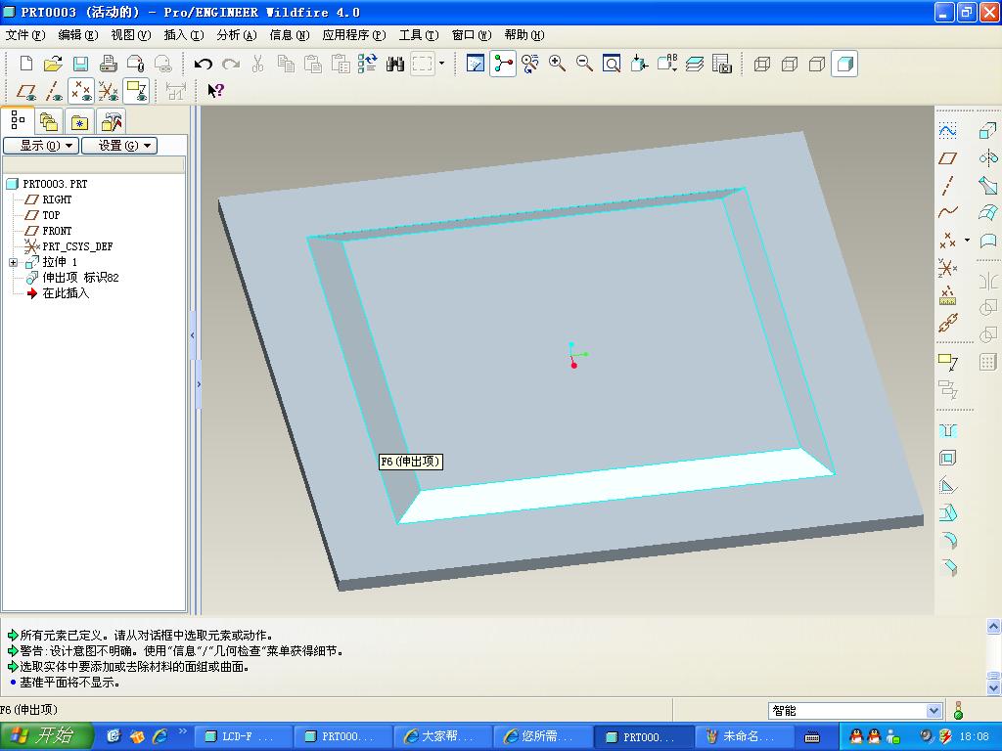Screen dimensions: 1002x751
Task: Select the Draft tool in right toolbar
Action: click(x=947, y=512)
